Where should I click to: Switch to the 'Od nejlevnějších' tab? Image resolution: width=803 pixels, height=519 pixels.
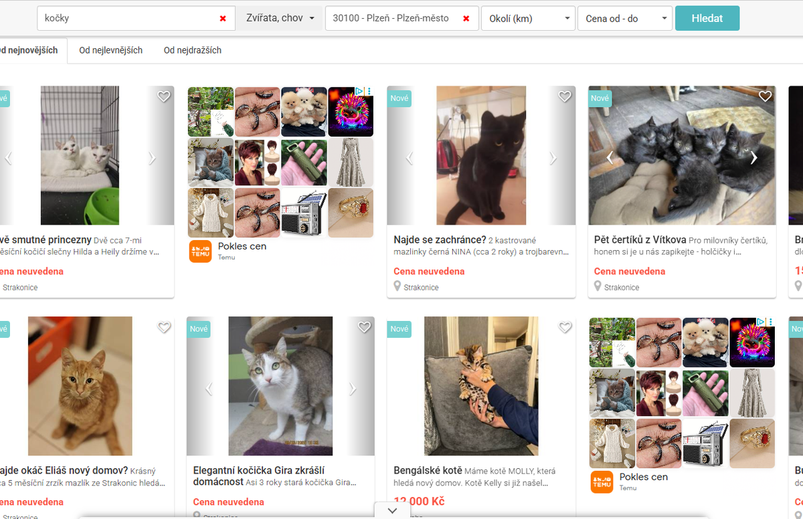[110, 50]
